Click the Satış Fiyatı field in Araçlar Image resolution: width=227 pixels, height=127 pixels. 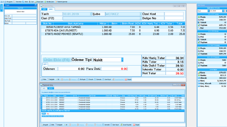(x=24, y=18)
